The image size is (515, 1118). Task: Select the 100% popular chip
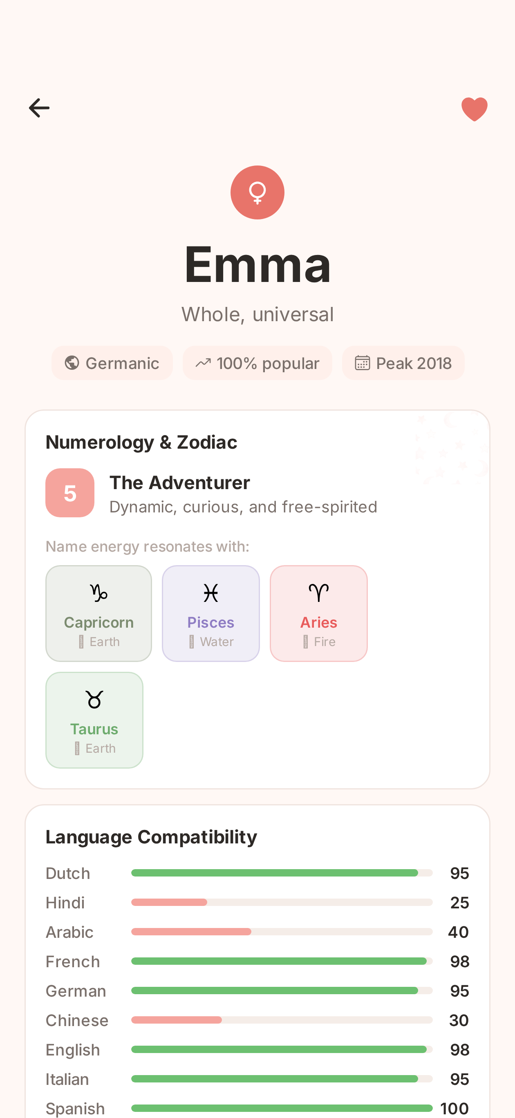pyautogui.click(x=257, y=363)
